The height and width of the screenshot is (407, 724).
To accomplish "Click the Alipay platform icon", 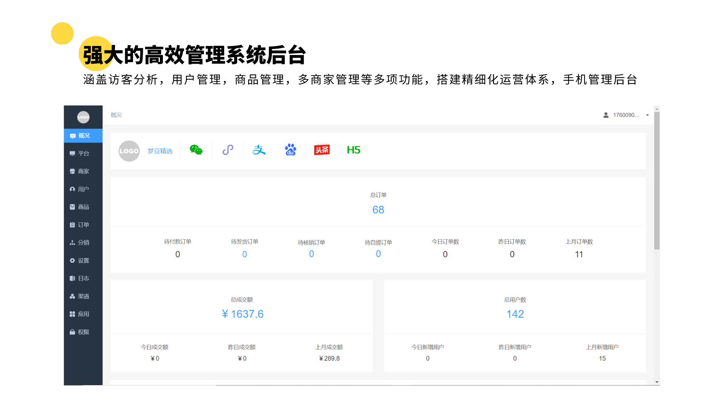I will pos(259,150).
